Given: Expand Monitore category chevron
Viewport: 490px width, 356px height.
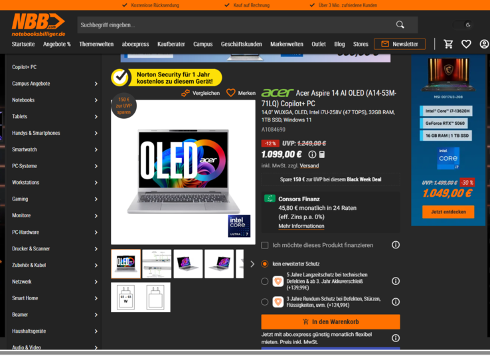Looking at the screenshot, I should coord(96,216).
